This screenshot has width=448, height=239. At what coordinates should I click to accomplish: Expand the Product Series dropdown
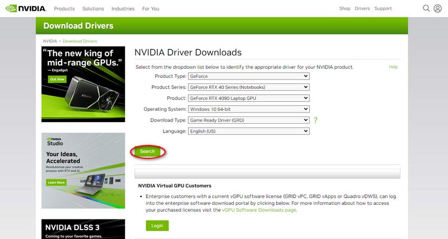249,87
